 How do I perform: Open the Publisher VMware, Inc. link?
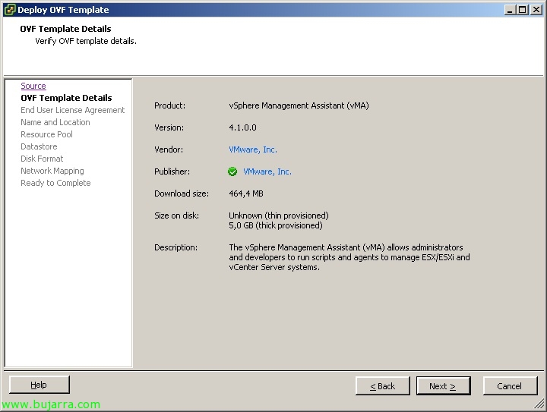click(267, 171)
